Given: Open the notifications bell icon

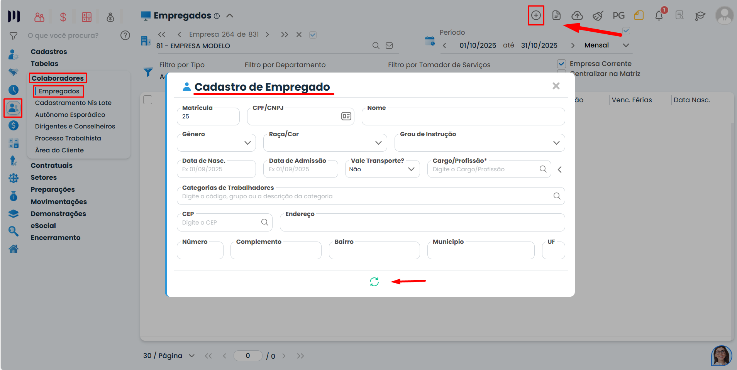Looking at the screenshot, I should pyautogui.click(x=659, y=16).
